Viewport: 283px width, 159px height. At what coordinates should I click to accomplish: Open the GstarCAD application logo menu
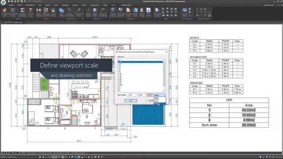pyautogui.click(x=3, y=3)
